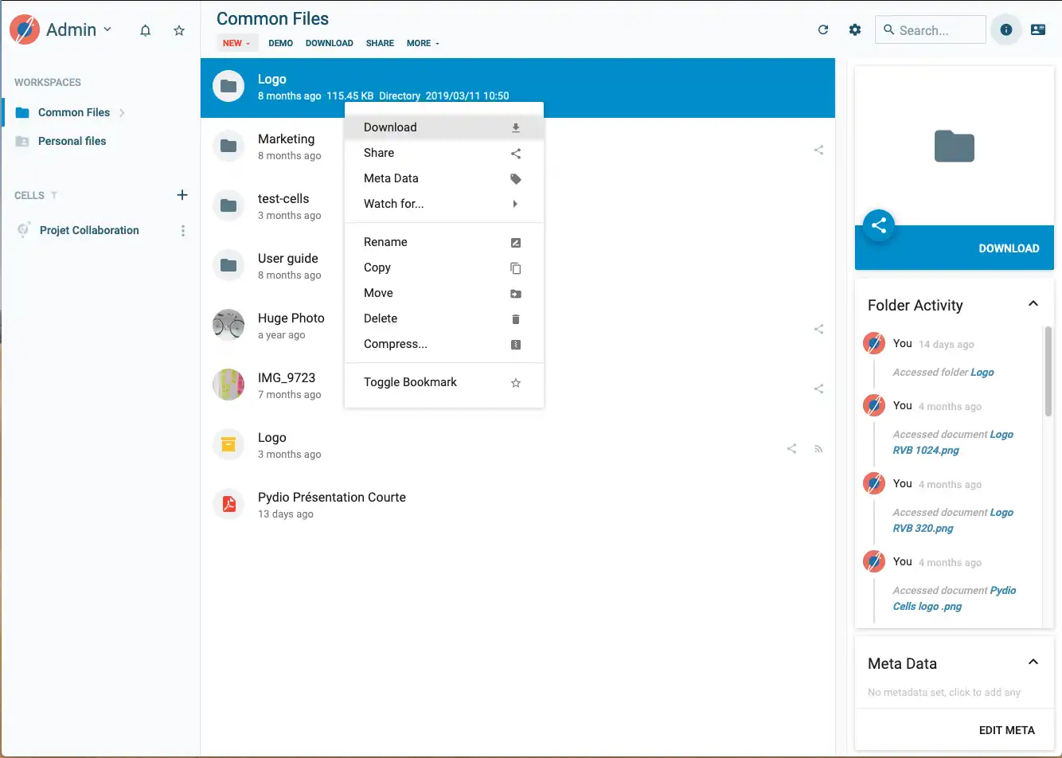
Task: Click the Cells filter icon
Action: (54, 196)
